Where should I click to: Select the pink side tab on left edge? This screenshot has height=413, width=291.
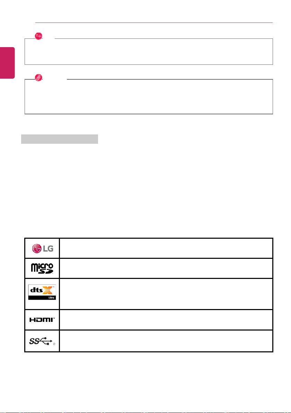tap(7, 63)
